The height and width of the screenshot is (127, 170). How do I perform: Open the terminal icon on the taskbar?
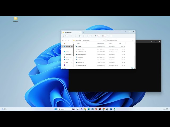point(107,109)
